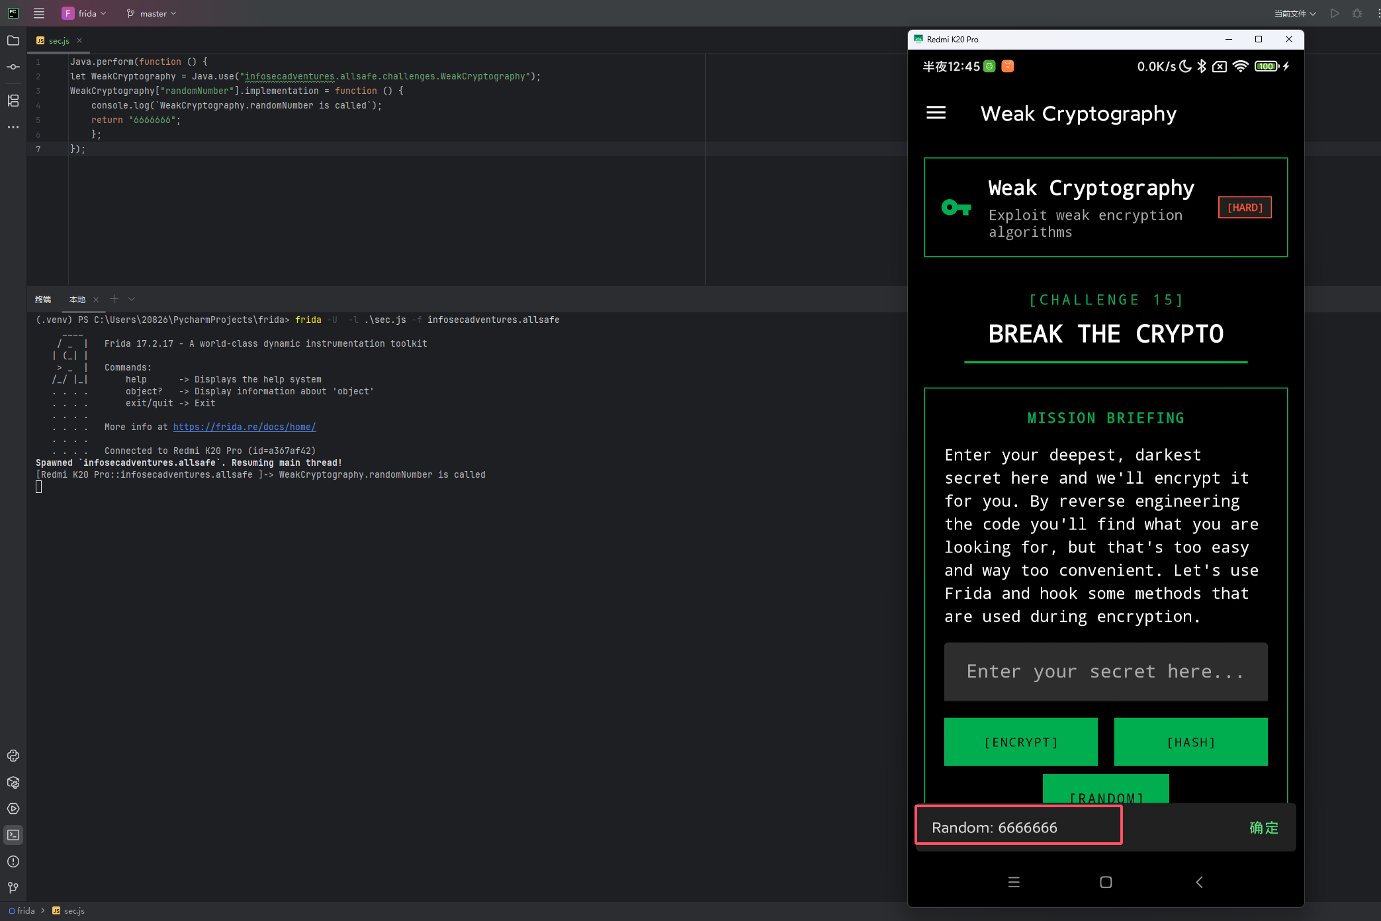The image size is (1381, 921).
Task: Select the sec.js editor tab
Action: coord(58,40)
